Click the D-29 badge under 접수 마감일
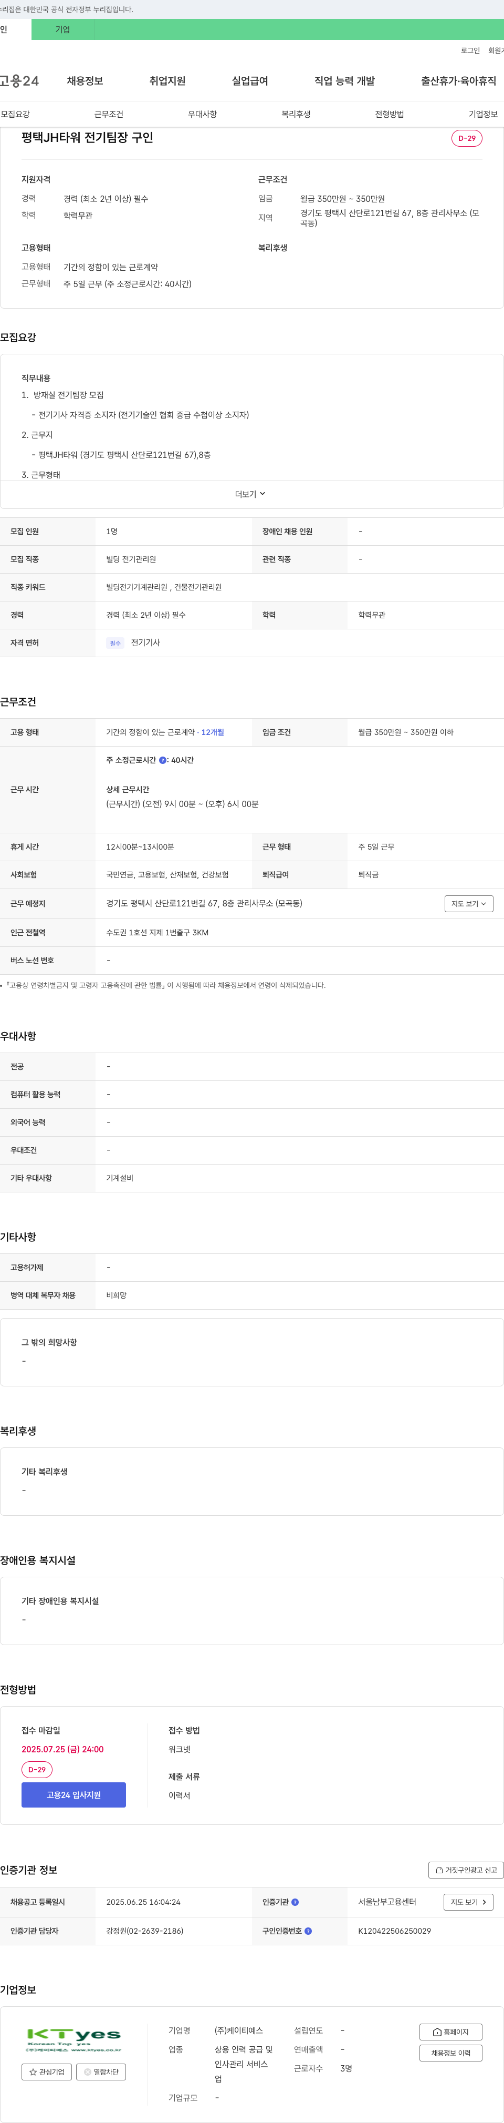The width and height of the screenshot is (504, 2123). [x=37, y=1770]
